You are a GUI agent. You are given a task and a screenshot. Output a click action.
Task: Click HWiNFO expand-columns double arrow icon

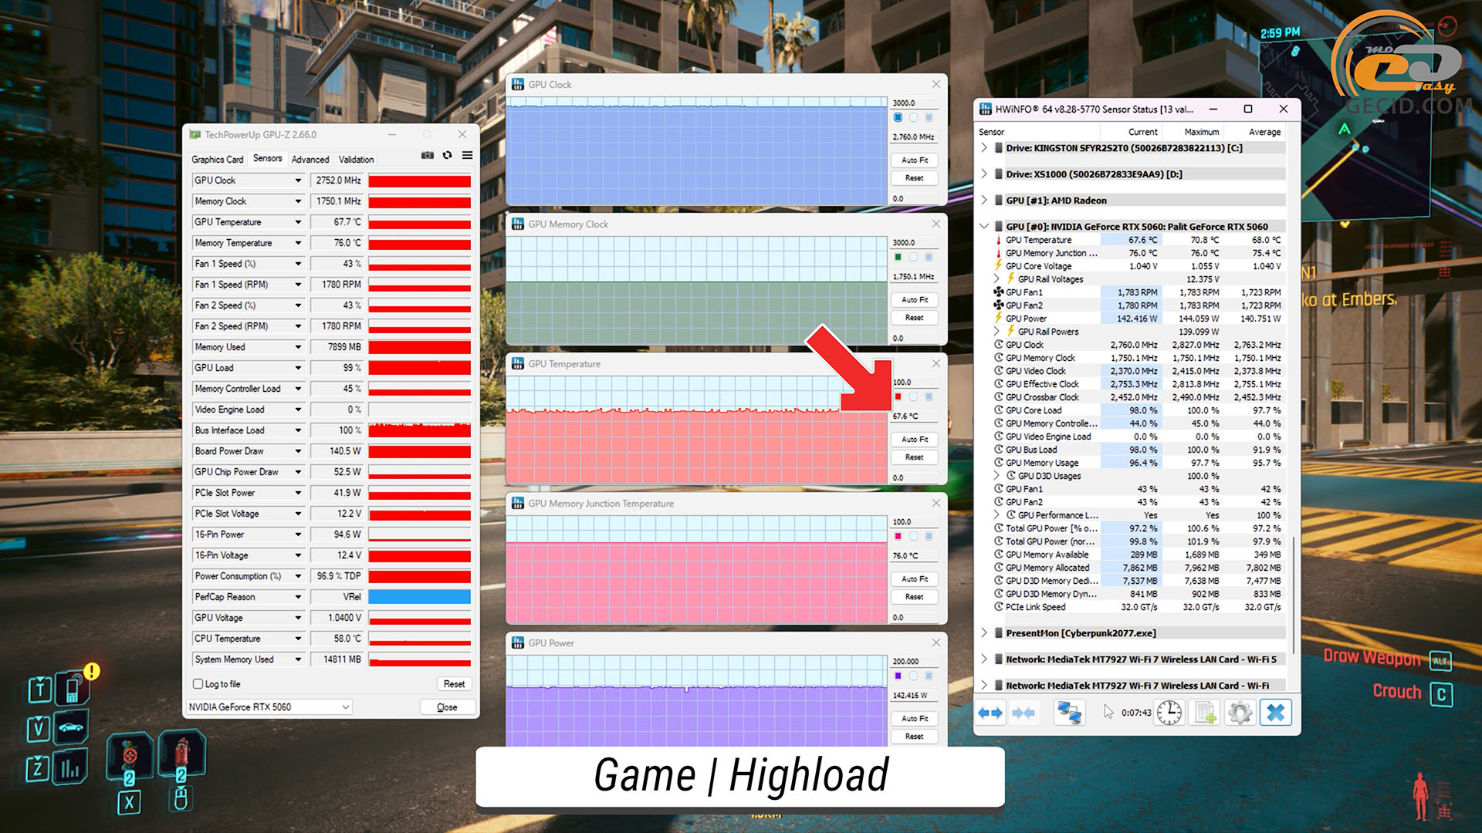[990, 713]
